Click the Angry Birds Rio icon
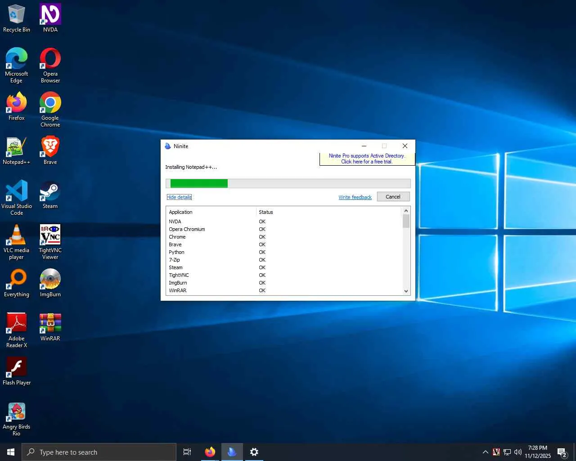Viewport: 576px width, 461px height. 17,419
